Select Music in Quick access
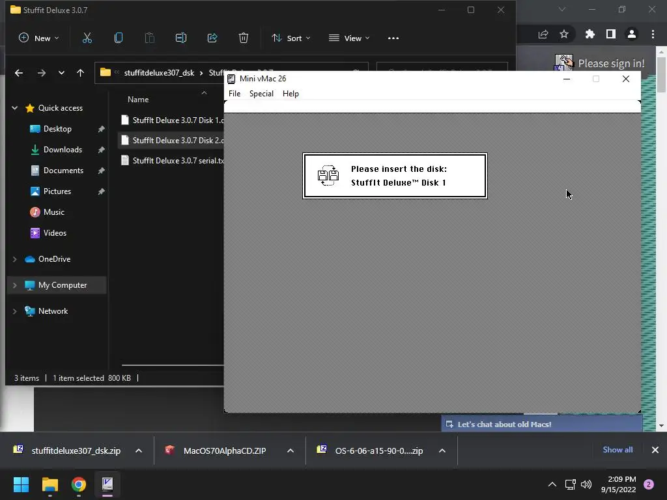Viewport: 667px width, 500px height. [53, 212]
